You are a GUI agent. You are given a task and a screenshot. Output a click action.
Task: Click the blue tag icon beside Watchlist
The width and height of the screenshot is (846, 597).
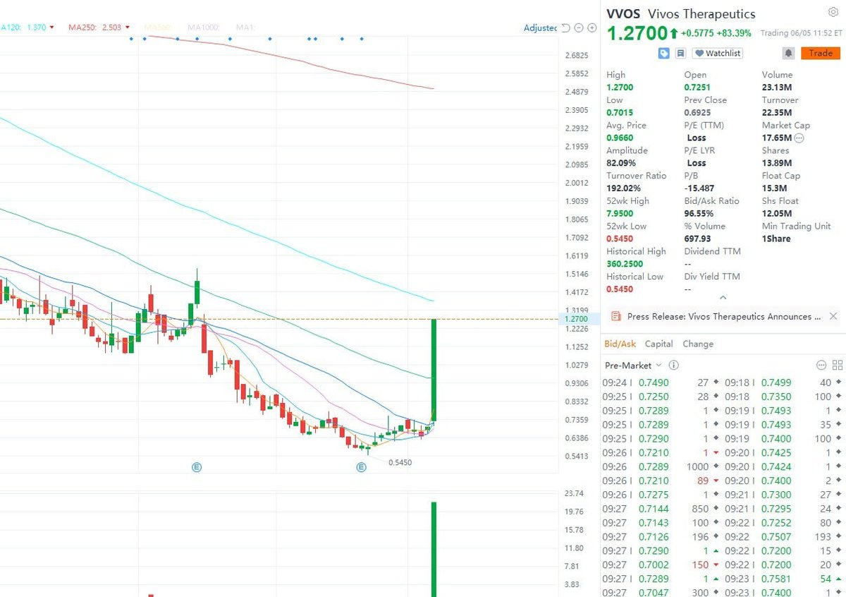pyautogui.click(x=663, y=53)
